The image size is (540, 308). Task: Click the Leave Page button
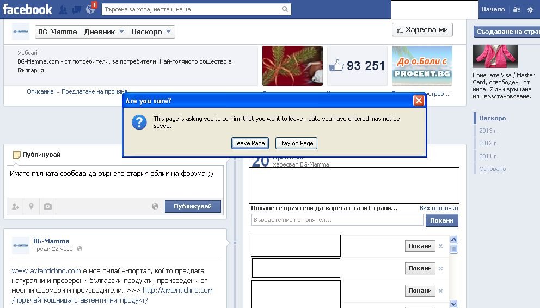pyautogui.click(x=249, y=143)
